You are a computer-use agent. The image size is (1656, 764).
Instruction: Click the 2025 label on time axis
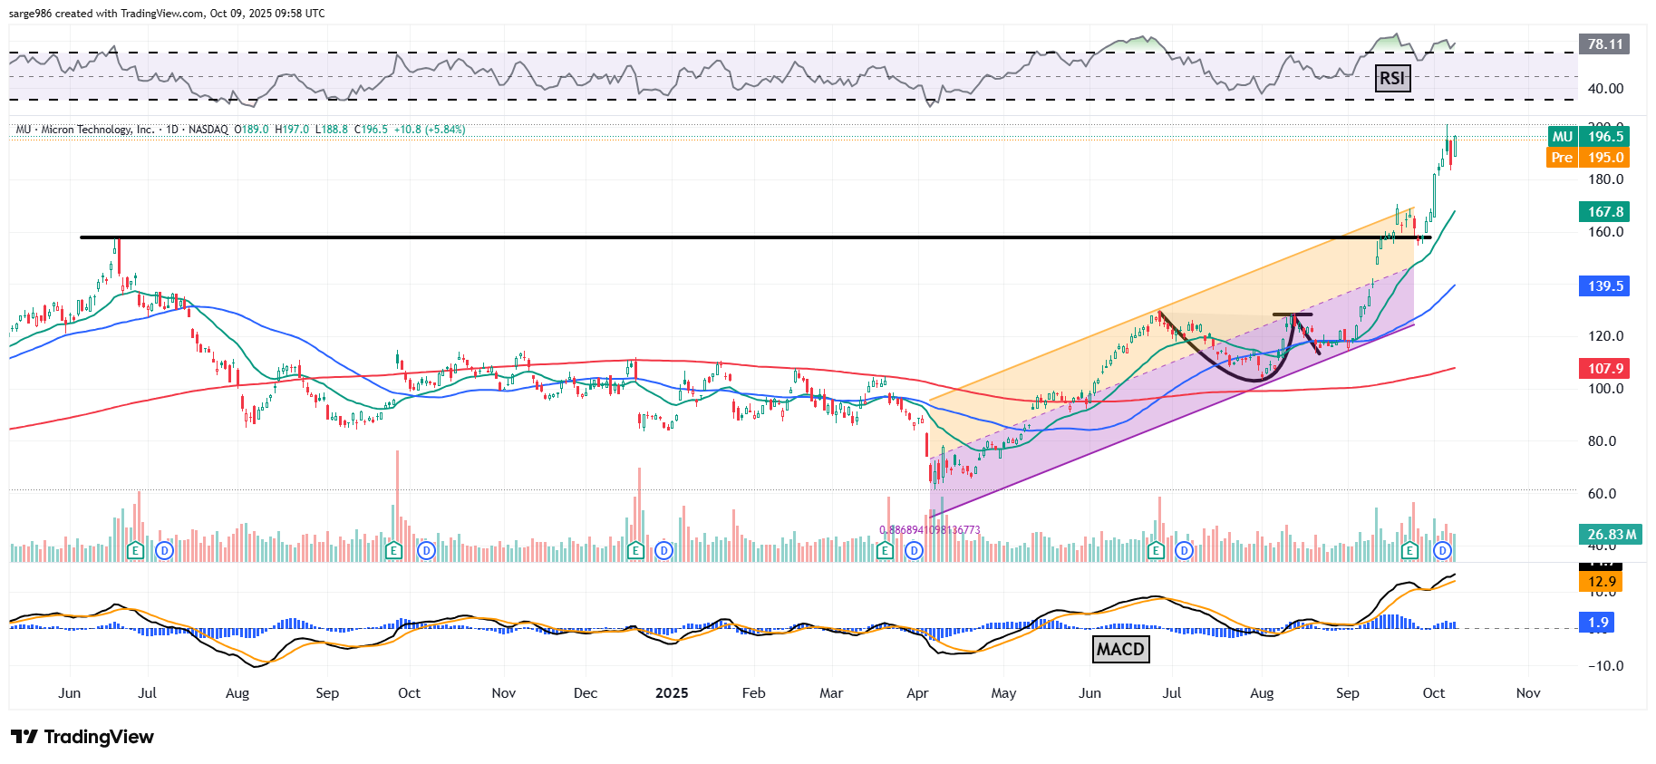point(672,693)
